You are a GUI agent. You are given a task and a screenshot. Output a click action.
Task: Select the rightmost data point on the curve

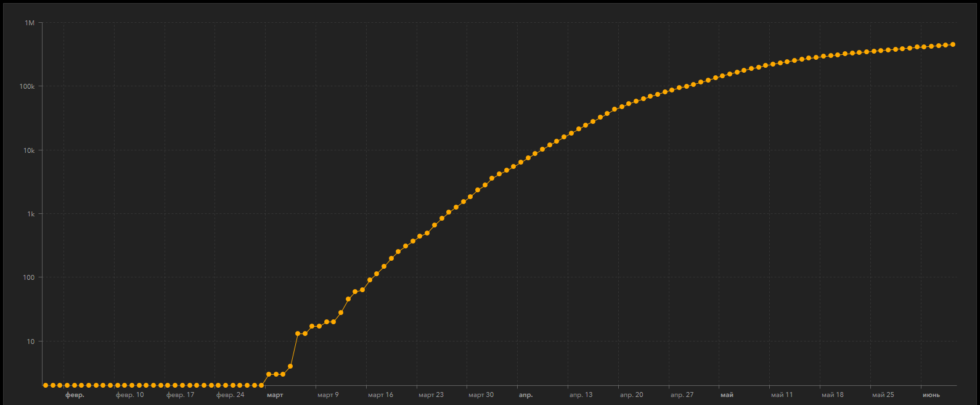[x=953, y=44]
